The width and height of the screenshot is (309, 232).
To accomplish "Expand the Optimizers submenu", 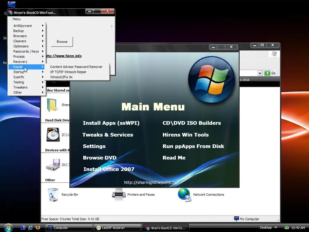I will point(26,46).
